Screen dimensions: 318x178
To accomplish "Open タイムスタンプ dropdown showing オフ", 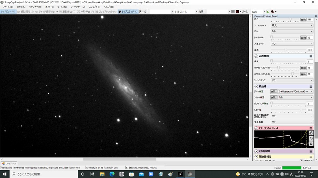I will [x=292, y=80].
